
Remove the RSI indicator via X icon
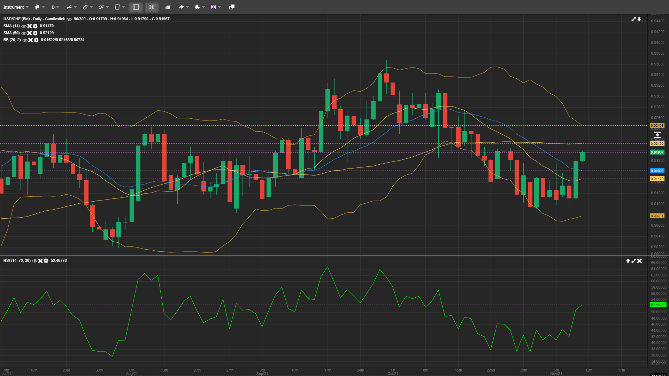coord(40,261)
